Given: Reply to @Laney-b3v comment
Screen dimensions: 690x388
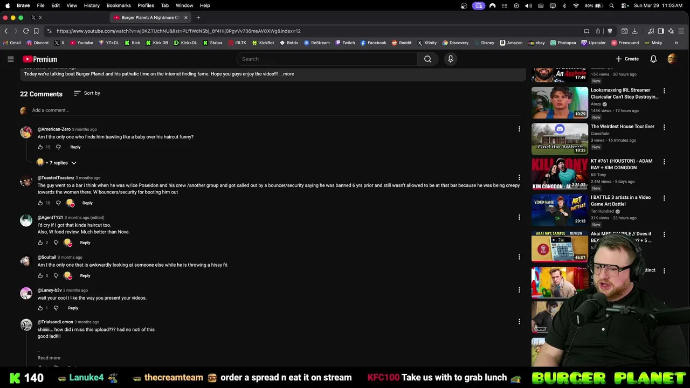Looking at the screenshot, I should (x=73, y=308).
